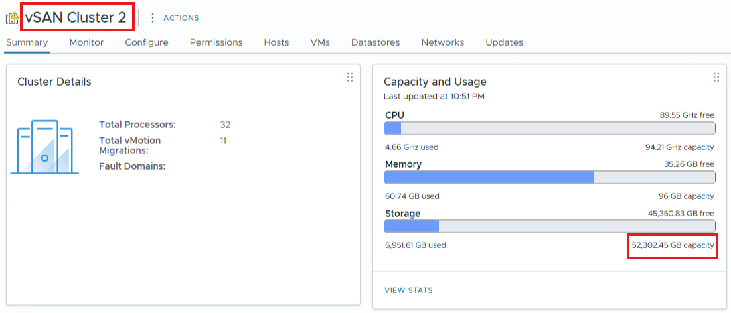Open the Updates tab
This screenshot has height=313, width=731.
click(504, 42)
